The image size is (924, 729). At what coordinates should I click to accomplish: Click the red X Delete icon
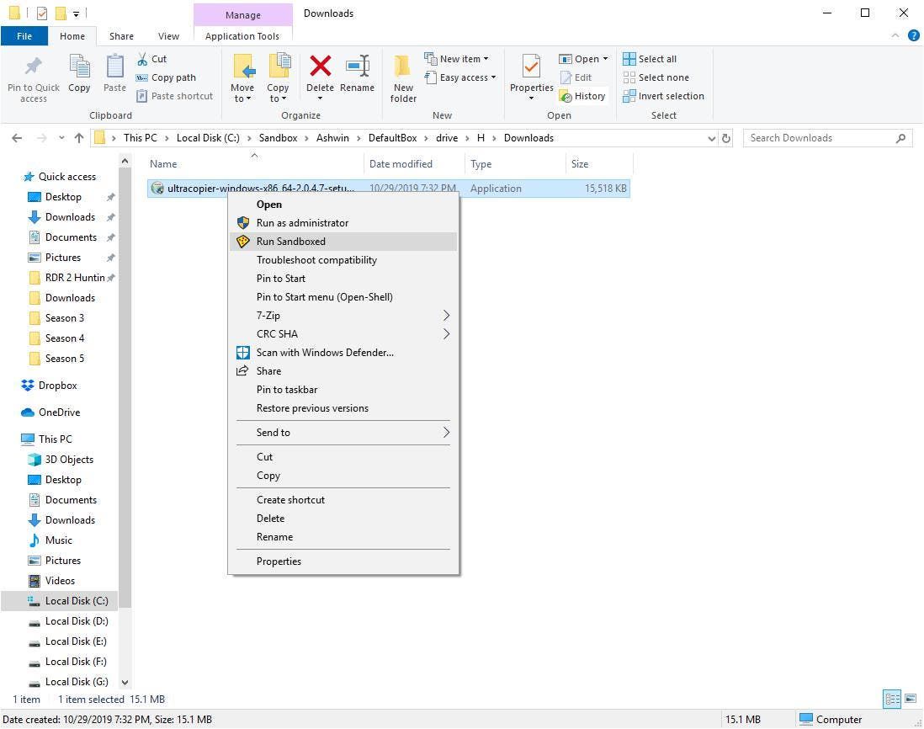(320, 66)
